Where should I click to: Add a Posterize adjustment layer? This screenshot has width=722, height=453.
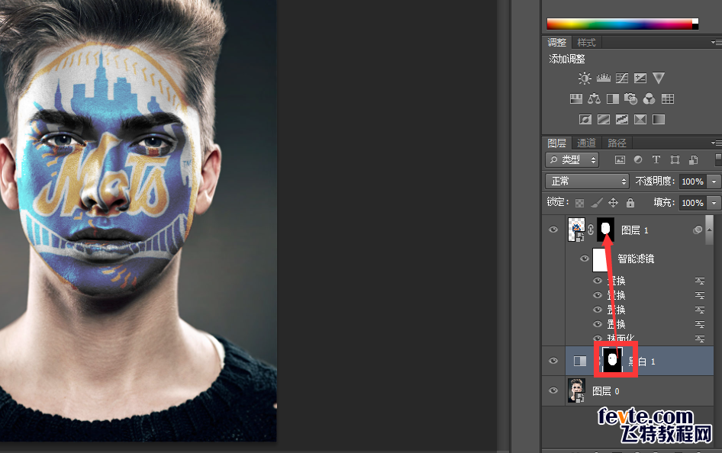point(604,120)
